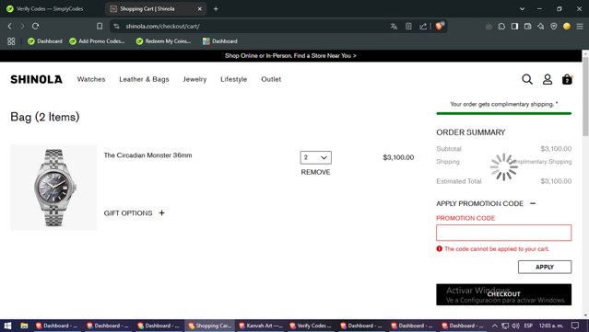Click the network icon in the system tray
This screenshot has height=332, width=589.
tap(505, 326)
